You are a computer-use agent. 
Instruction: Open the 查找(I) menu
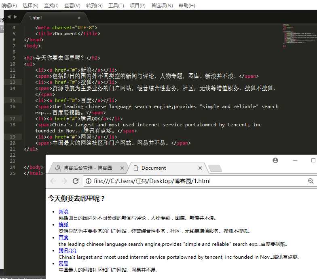[51, 6]
